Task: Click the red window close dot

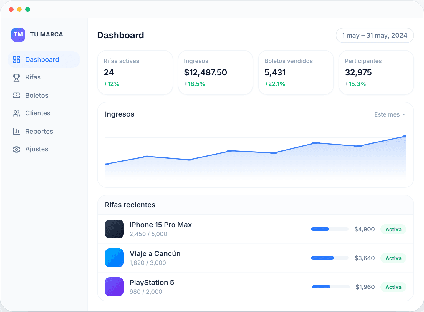Action: 11,9
